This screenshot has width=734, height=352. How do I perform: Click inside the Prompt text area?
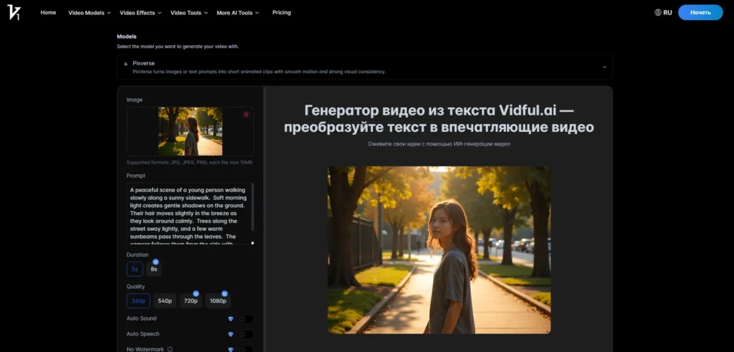189,214
